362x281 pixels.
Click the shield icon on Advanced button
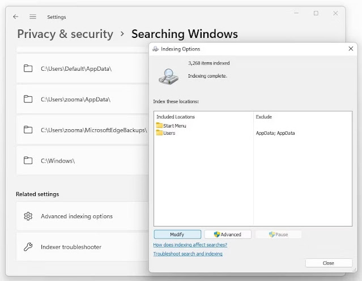[217, 235]
